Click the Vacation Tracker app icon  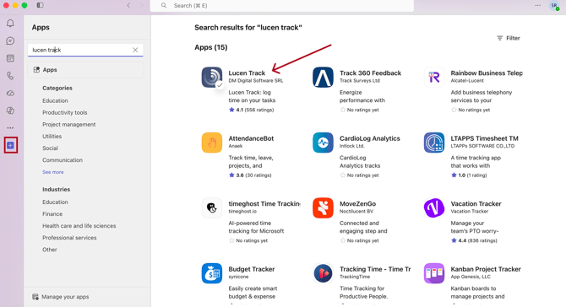[434, 208]
